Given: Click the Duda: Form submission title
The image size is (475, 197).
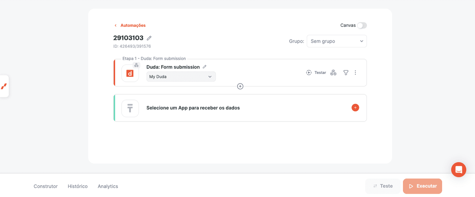Looking at the screenshot, I should tap(173, 67).
